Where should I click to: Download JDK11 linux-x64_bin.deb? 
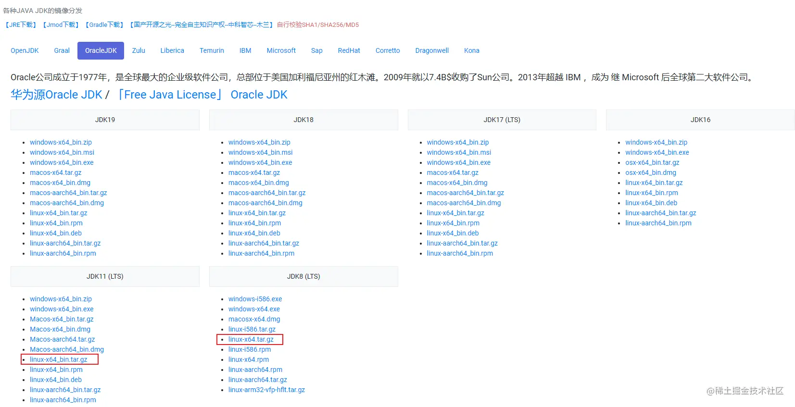56,380
